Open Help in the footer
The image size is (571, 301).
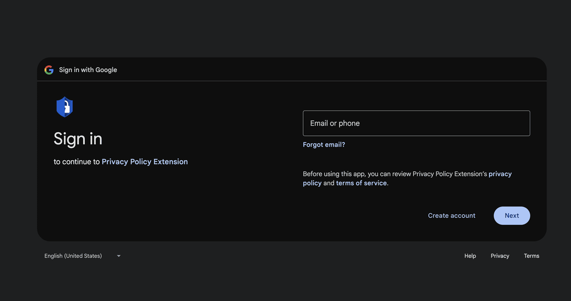click(470, 256)
